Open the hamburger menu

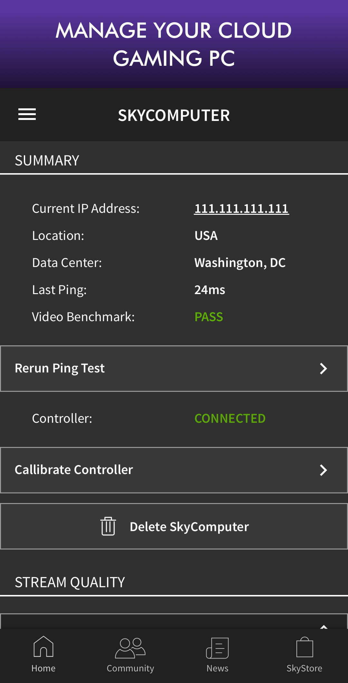27,114
